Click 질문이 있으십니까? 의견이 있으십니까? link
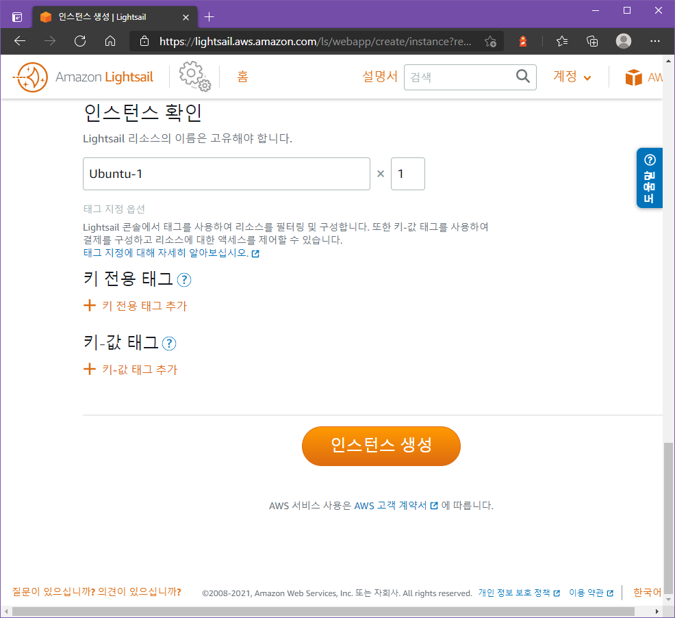The image size is (675, 618). (97, 592)
